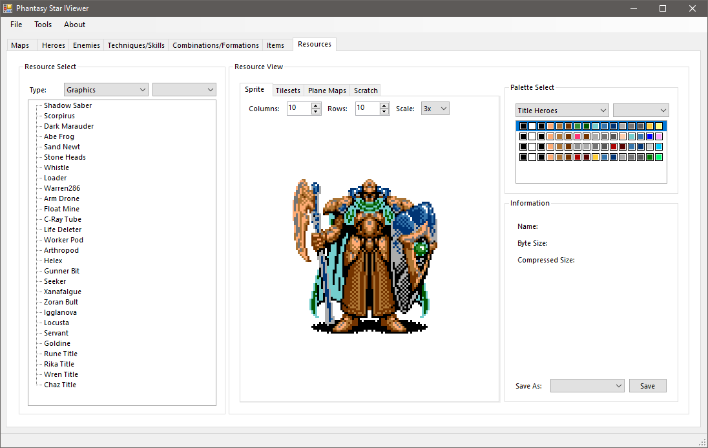Open the About menu
The image size is (708, 448).
click(x=74, y=25)
